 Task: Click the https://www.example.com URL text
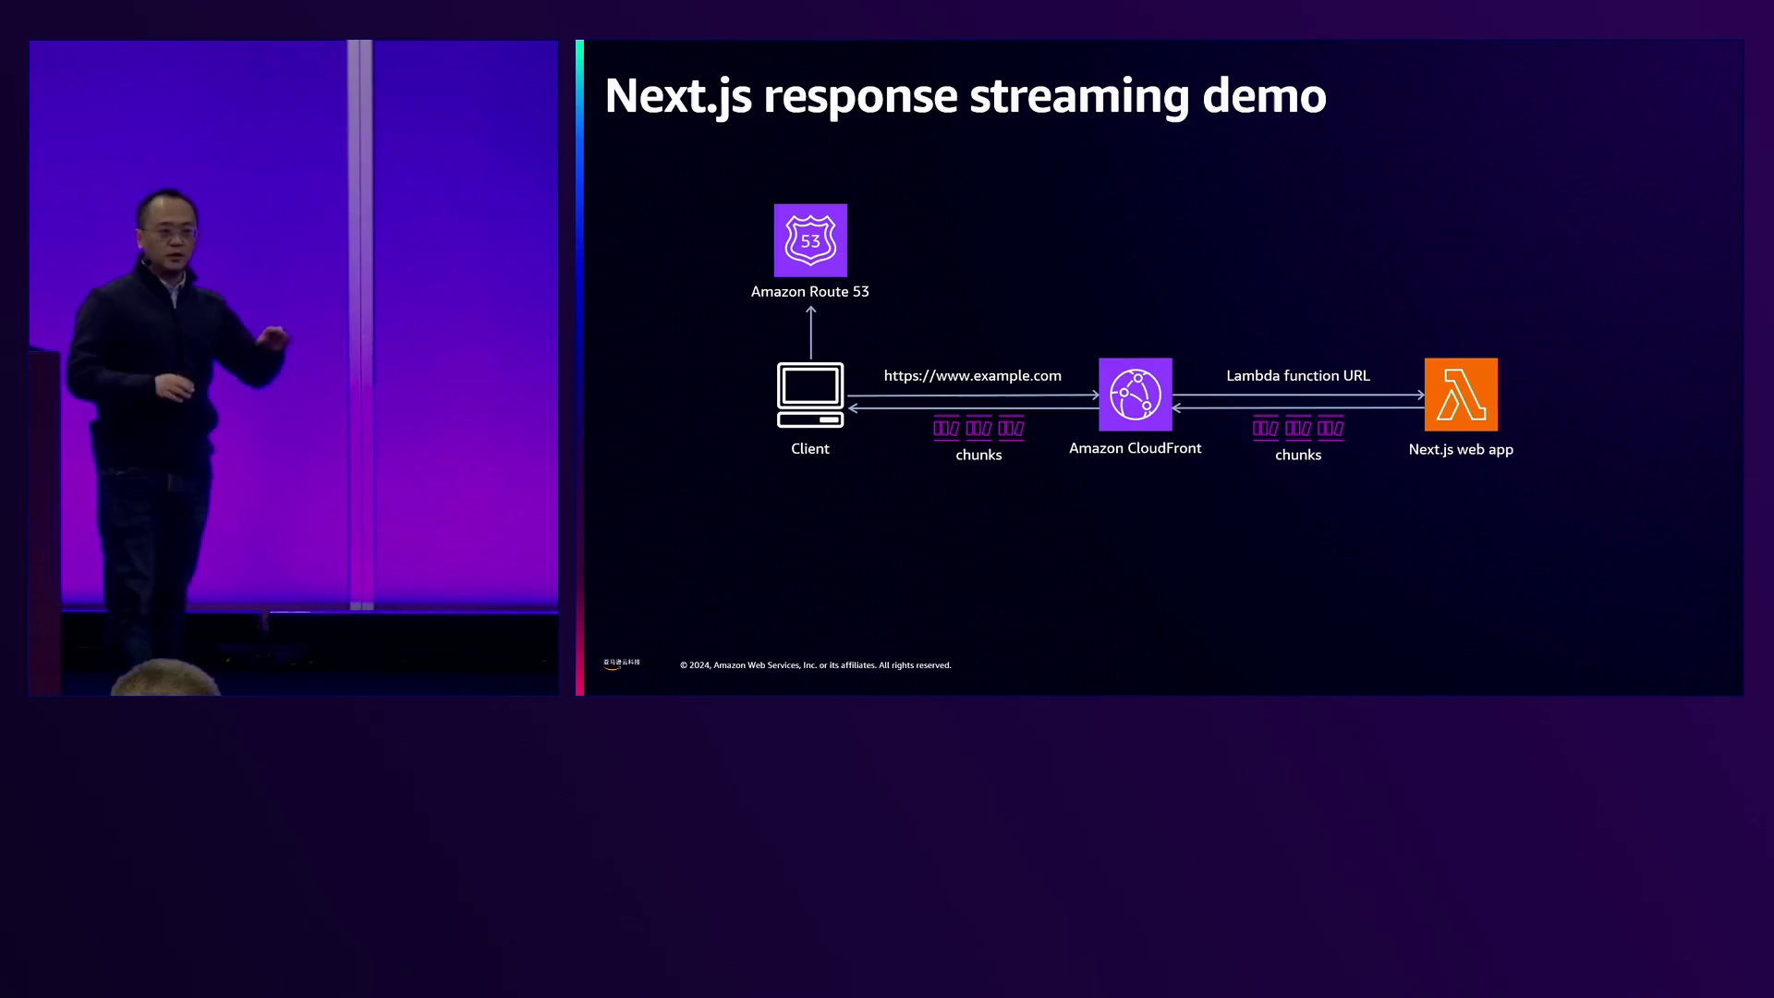[972, 375]
